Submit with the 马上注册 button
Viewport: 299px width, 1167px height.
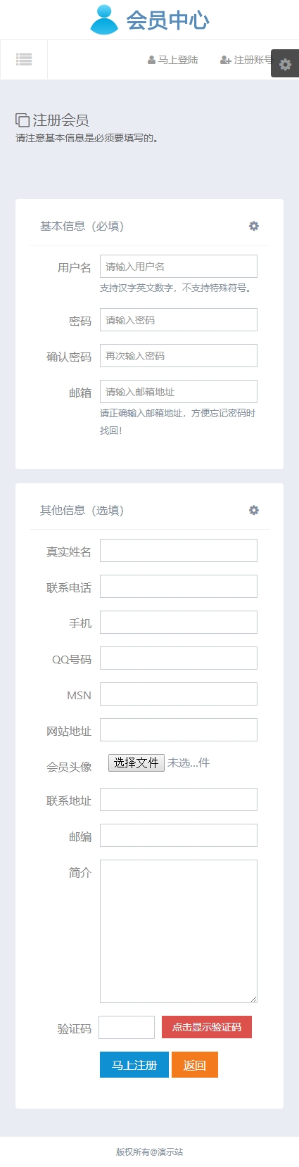[134, 1065]
